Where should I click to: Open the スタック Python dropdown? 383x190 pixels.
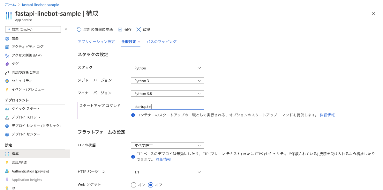pos(168,68)
